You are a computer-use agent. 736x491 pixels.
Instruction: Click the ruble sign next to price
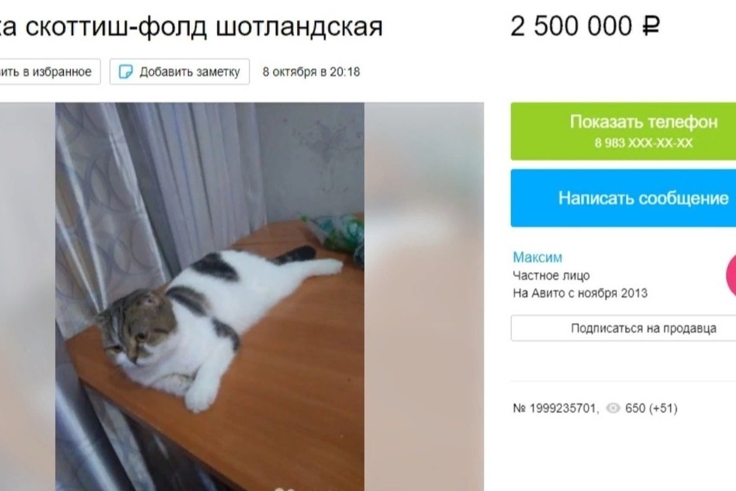point(651,27)
